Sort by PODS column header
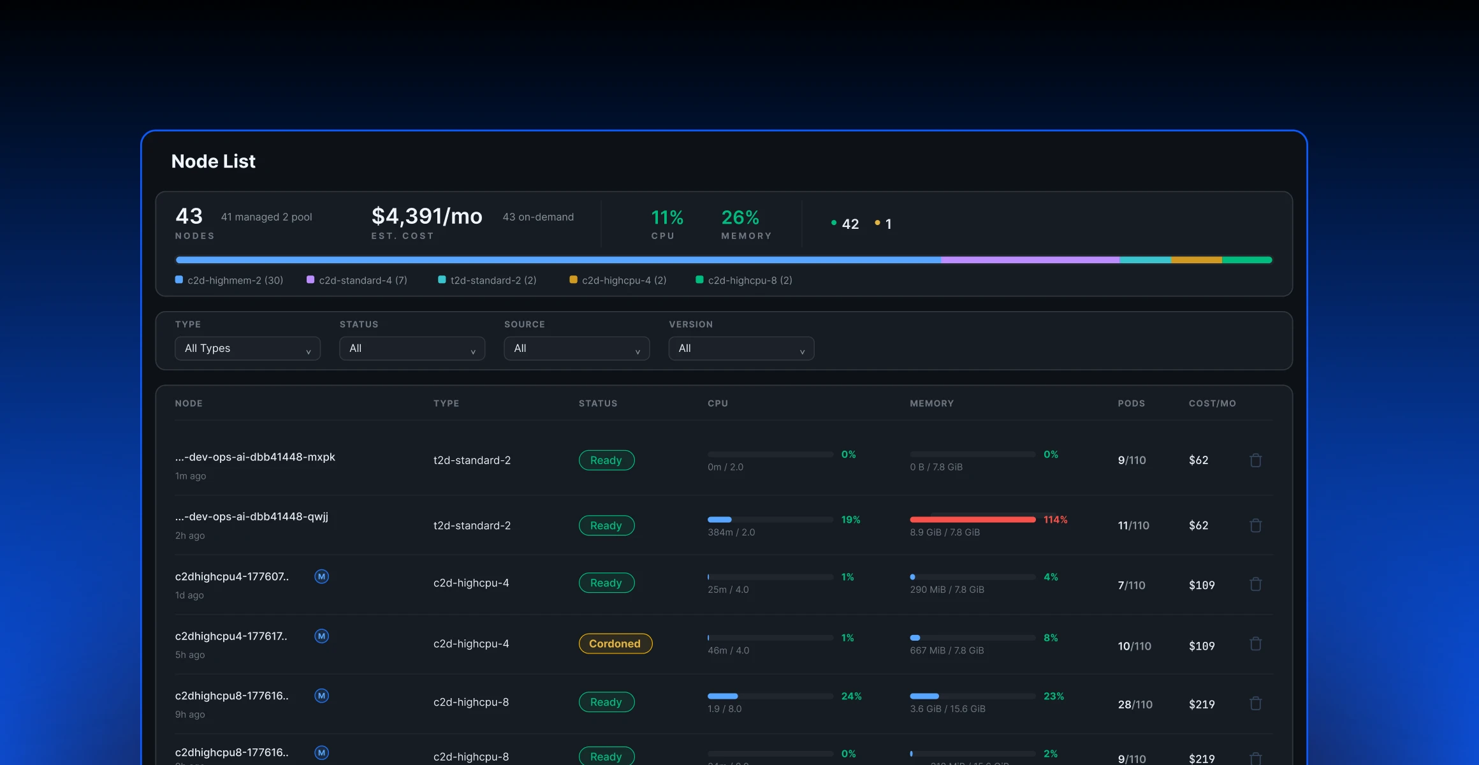 1132,404
